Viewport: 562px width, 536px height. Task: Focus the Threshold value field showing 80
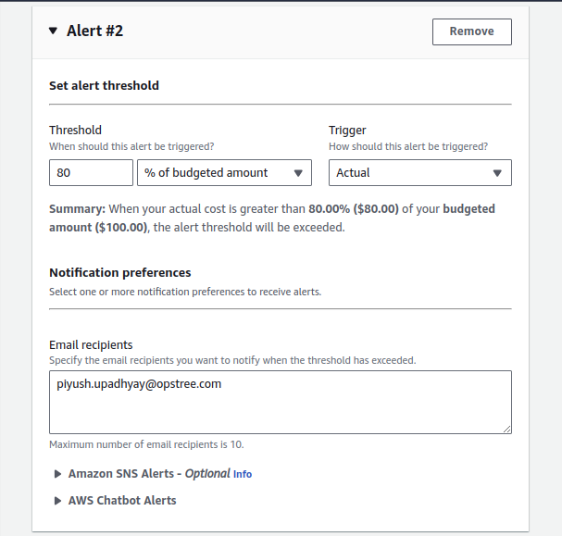(x=91, y=173)
